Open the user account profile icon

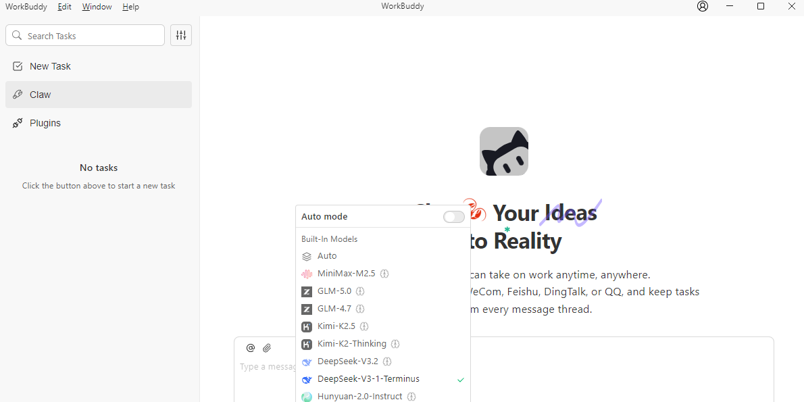point(703,7)
